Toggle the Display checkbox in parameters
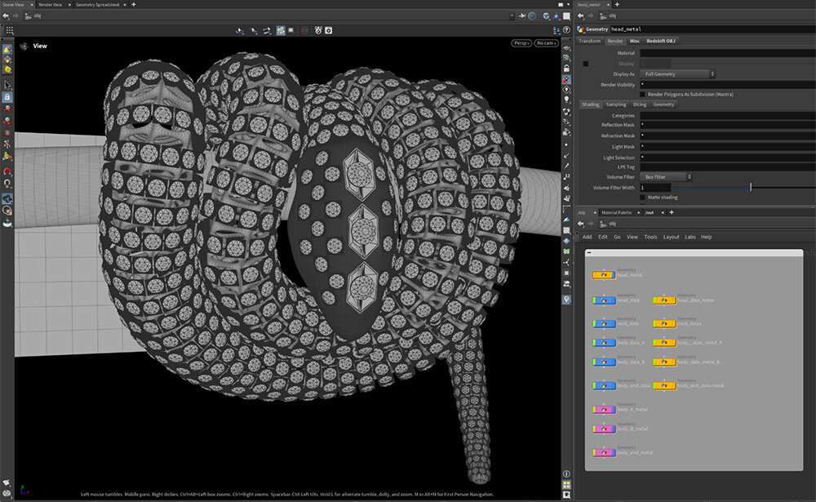The height and width of the screenshot is (502, 816). [585, 63]
